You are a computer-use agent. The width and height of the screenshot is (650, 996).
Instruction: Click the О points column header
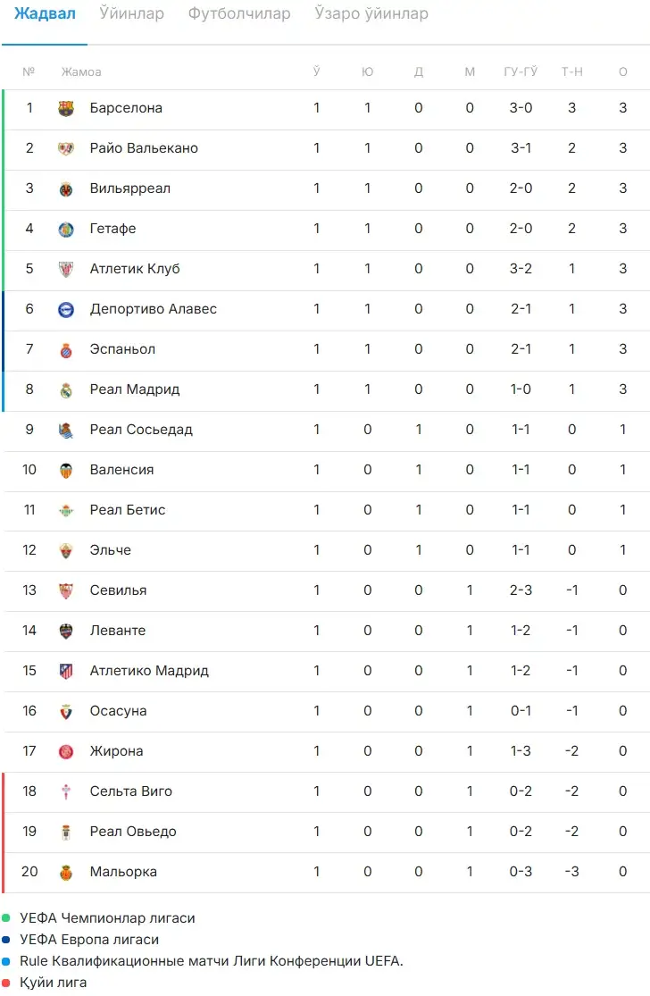pos(622,71)
